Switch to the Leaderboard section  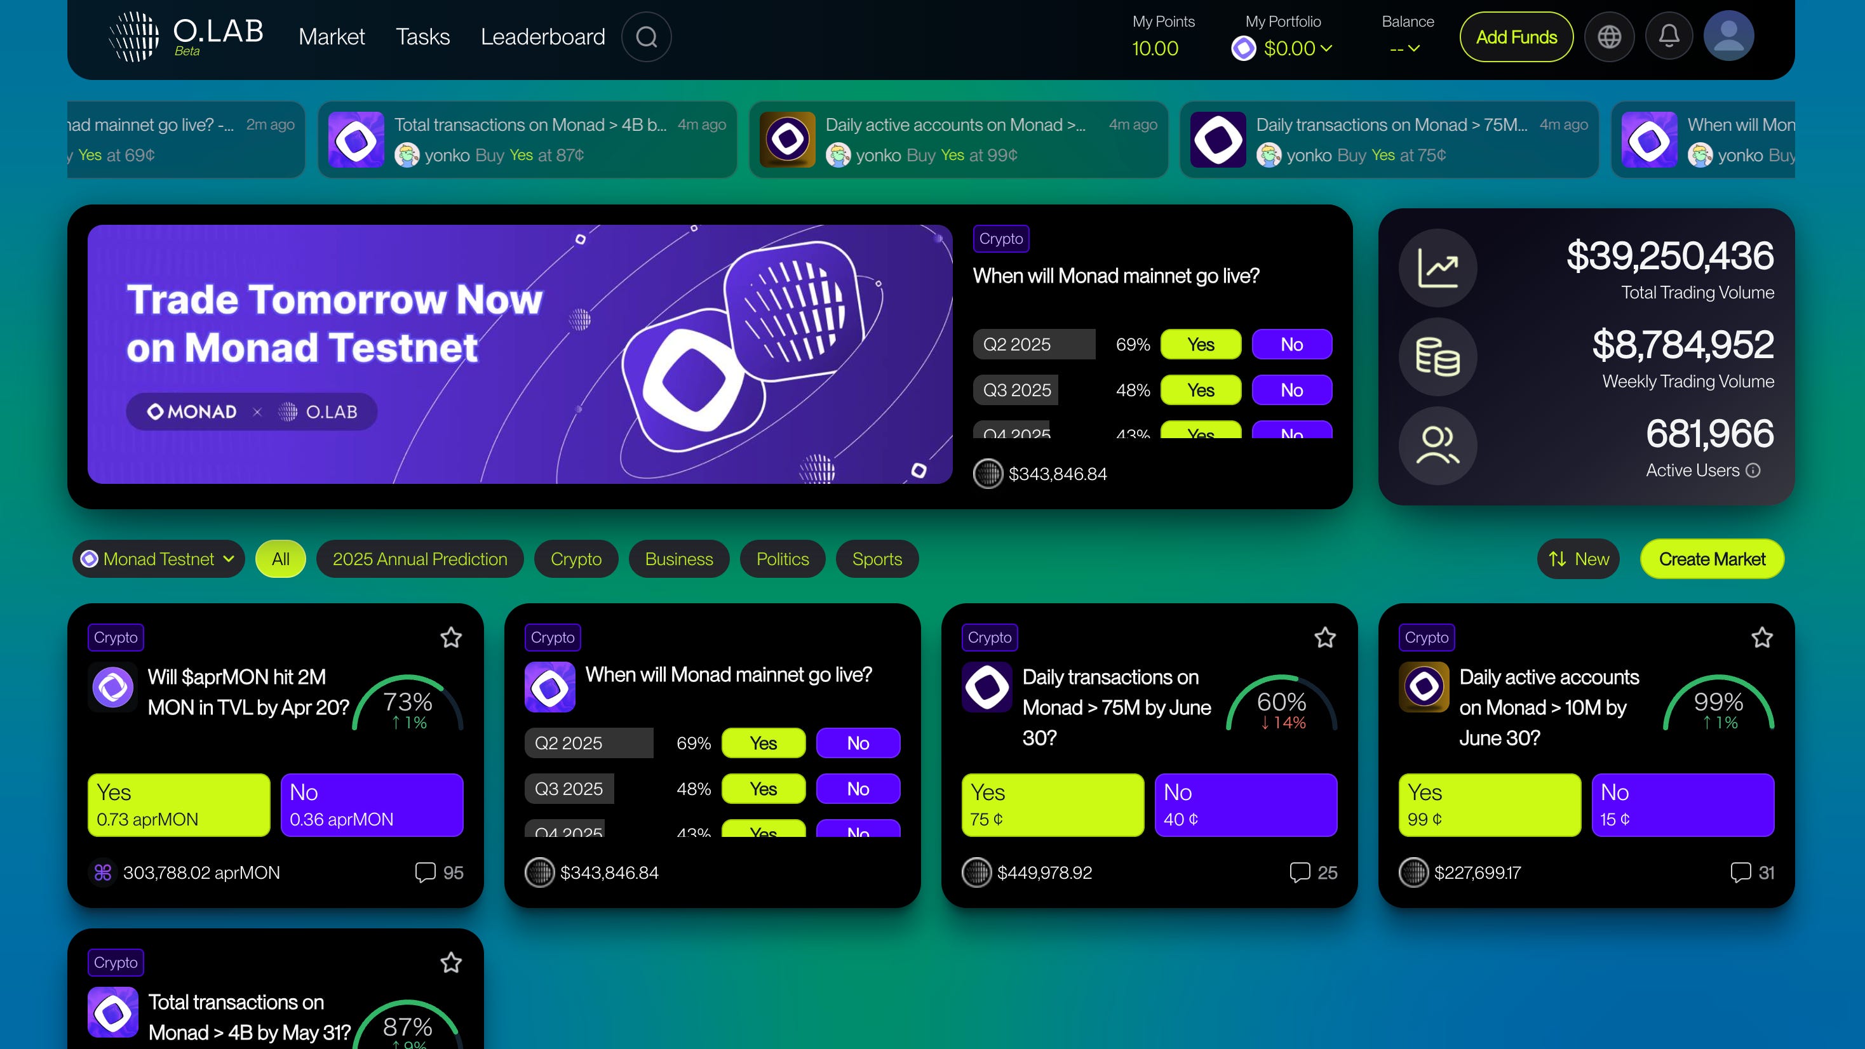[x=543, y=36]
